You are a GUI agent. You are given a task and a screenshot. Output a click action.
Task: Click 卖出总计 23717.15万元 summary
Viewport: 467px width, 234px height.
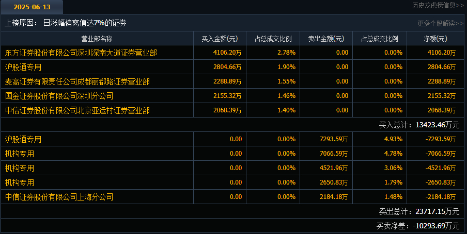click(x=419, y=211)
